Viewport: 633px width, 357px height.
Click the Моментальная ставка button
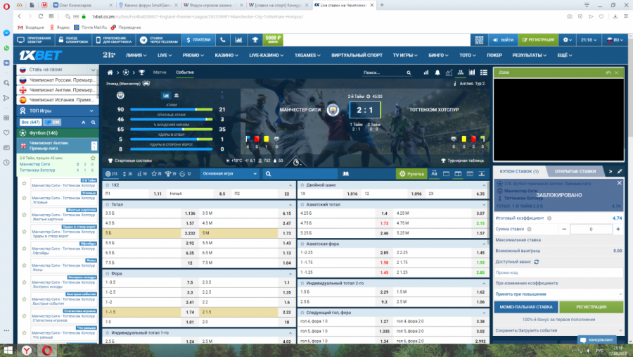coord(525,308)
